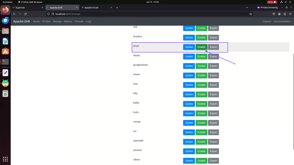
Task: Switch to the Superset browser tab
Action: click(26, 7)
